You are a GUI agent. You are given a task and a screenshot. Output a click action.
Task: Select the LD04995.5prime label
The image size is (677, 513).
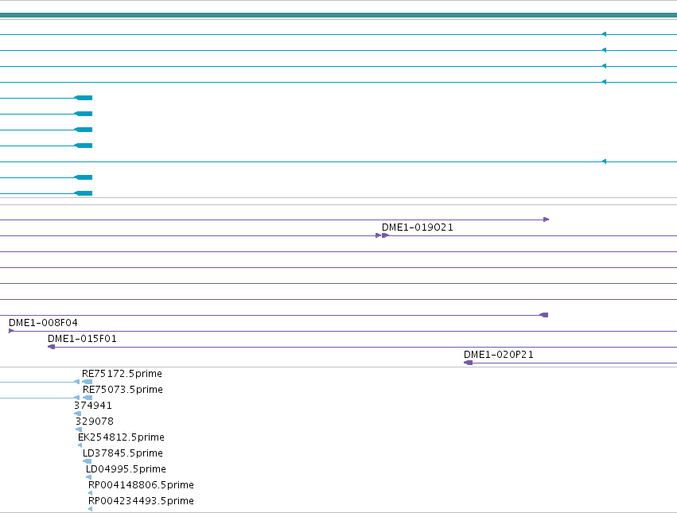[126, 469]
